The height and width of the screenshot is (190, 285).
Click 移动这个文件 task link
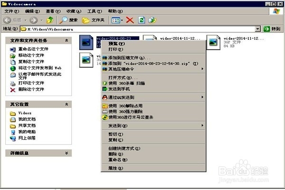click(x=31, y=55)
